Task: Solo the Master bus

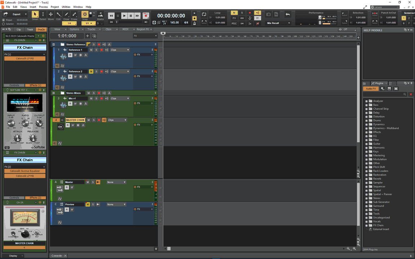Action: (93, 182)
